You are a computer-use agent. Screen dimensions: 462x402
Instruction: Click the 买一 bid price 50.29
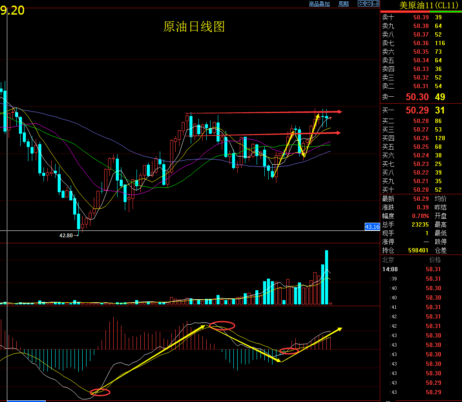[x=417, y=110]
